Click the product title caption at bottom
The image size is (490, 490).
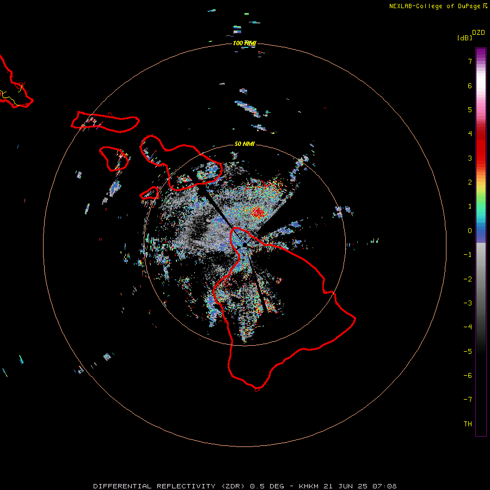tap(245, 486)
